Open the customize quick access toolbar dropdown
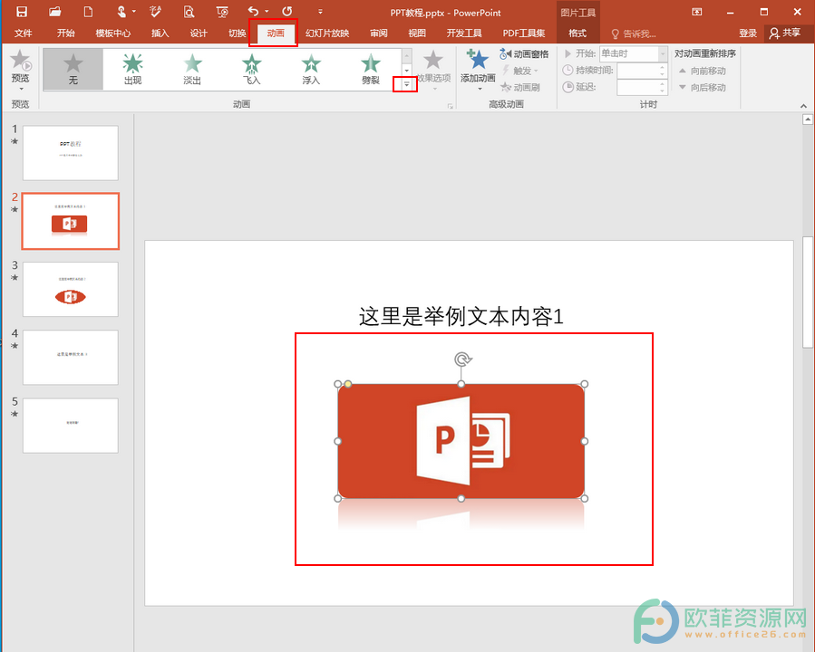Screen dimensions: 815x652 tap(320, 12)
